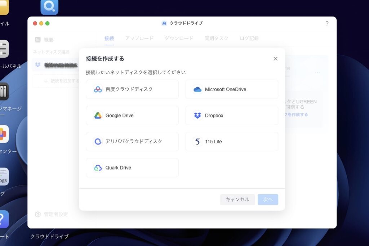Click the help question mark icon

(x=327, y=23)
